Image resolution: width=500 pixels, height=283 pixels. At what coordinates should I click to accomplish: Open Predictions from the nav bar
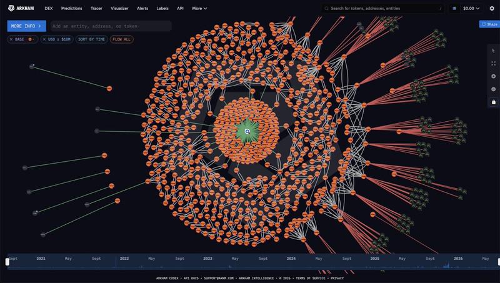(x=71, y=8)
